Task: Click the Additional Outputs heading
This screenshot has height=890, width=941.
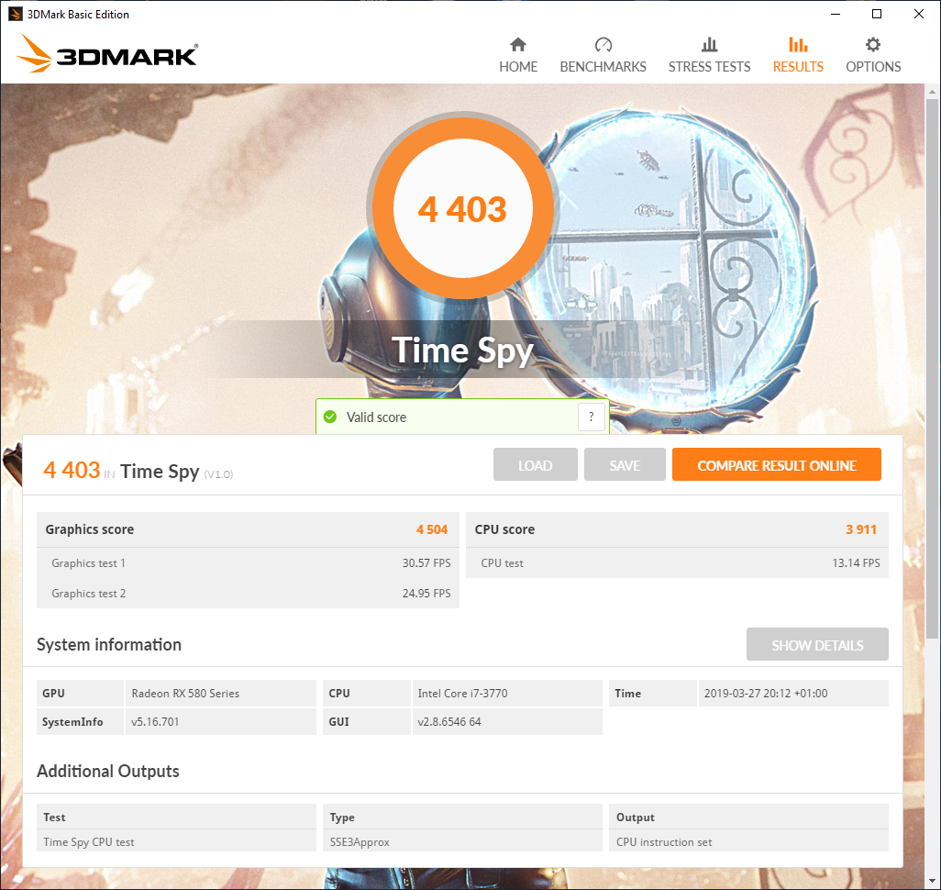Action: pos(108,771)
